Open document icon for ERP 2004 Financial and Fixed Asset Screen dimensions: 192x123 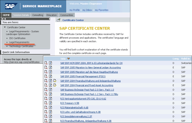46,85
